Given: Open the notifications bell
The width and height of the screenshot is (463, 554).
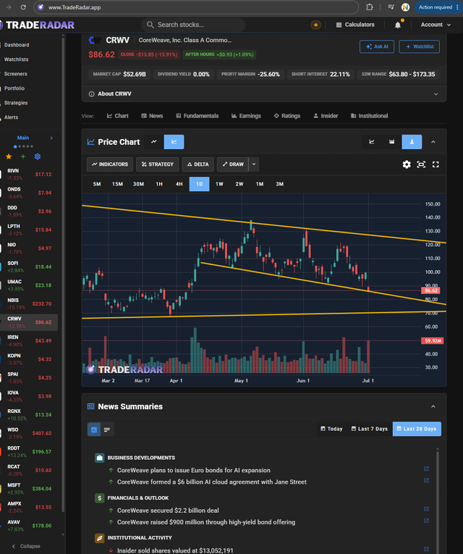Looking at the screenshot, I should click(x=398, y=25).
